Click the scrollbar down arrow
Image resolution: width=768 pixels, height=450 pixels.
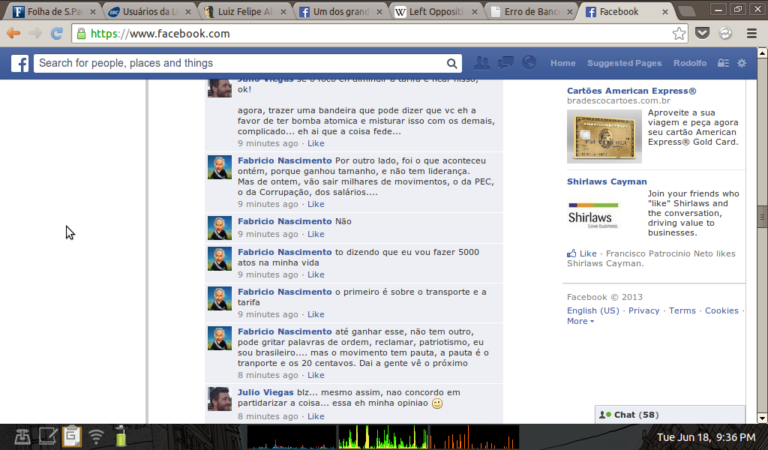point(762,418)
